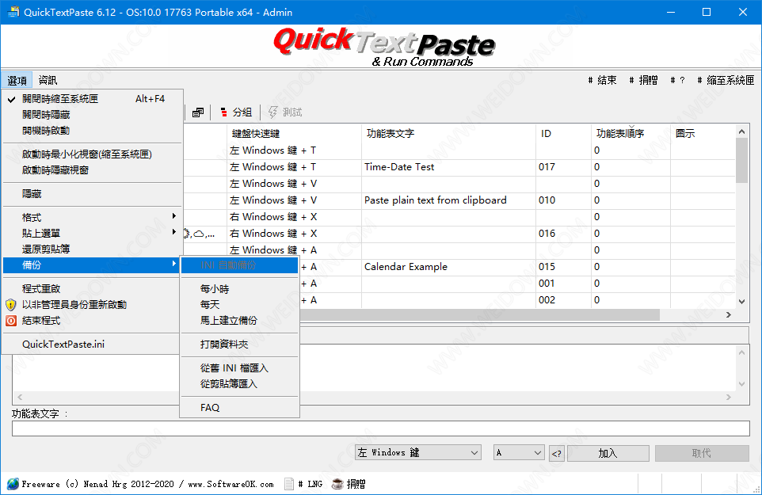The image size is (762, 495).
Task: Click the # 縮至系統匣 link
Action: point(725,80)
